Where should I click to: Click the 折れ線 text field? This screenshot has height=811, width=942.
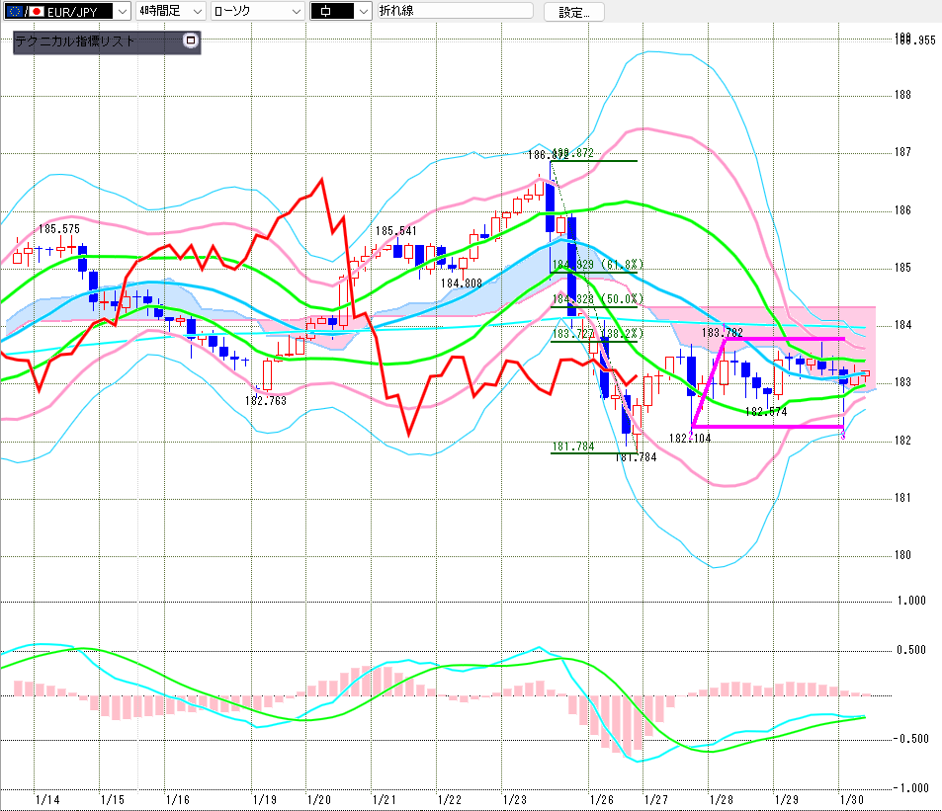(455, 11)
